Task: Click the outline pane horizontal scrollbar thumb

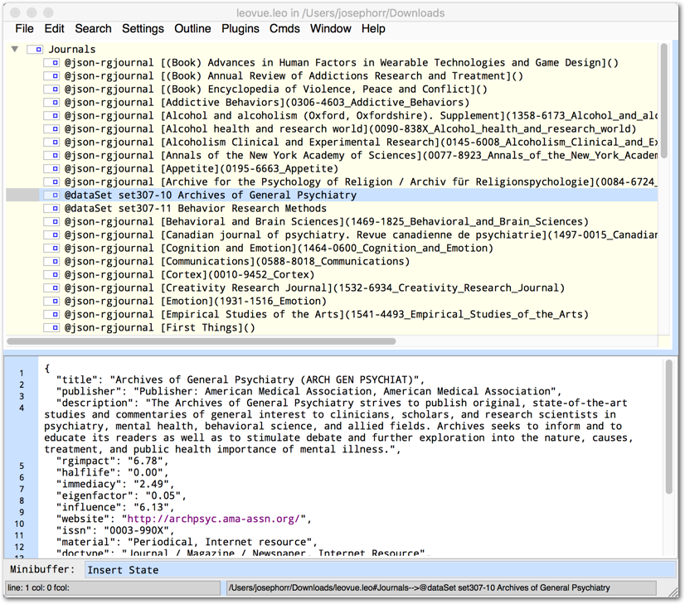Action: [x=202, y=341]
